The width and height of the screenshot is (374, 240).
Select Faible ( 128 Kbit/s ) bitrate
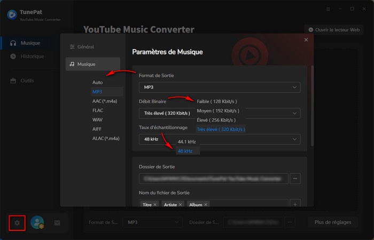tap(217, 101)
